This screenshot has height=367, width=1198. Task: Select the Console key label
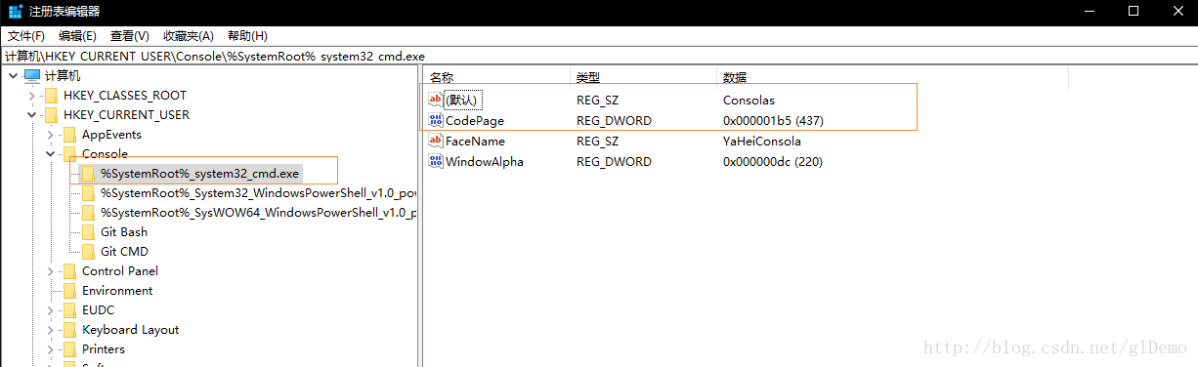[105, 154]
